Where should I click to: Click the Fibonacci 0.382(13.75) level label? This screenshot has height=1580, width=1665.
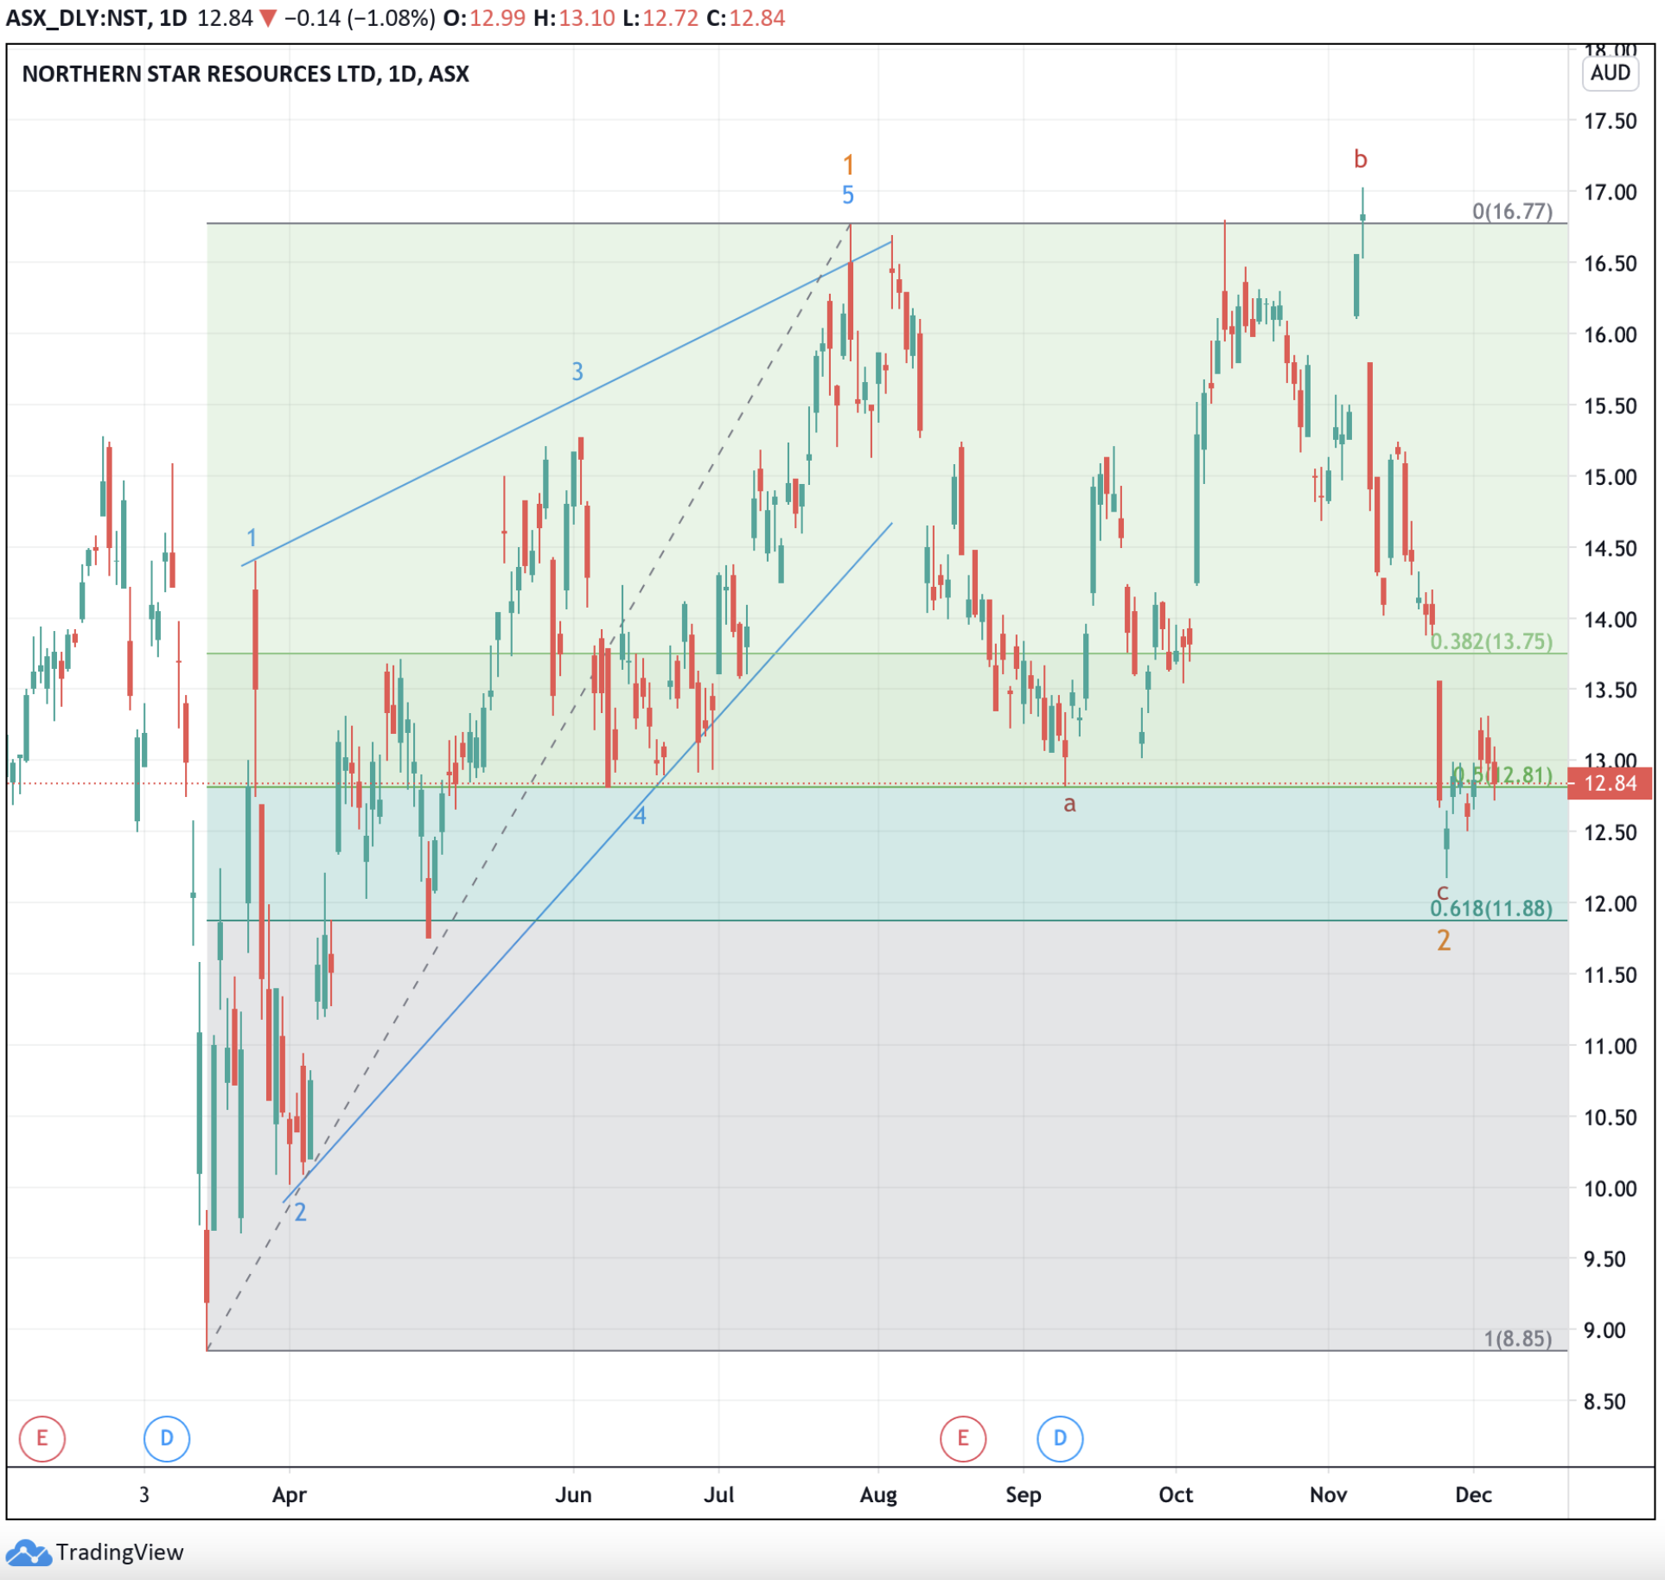pyautogui.click(x=1490, y=641)
